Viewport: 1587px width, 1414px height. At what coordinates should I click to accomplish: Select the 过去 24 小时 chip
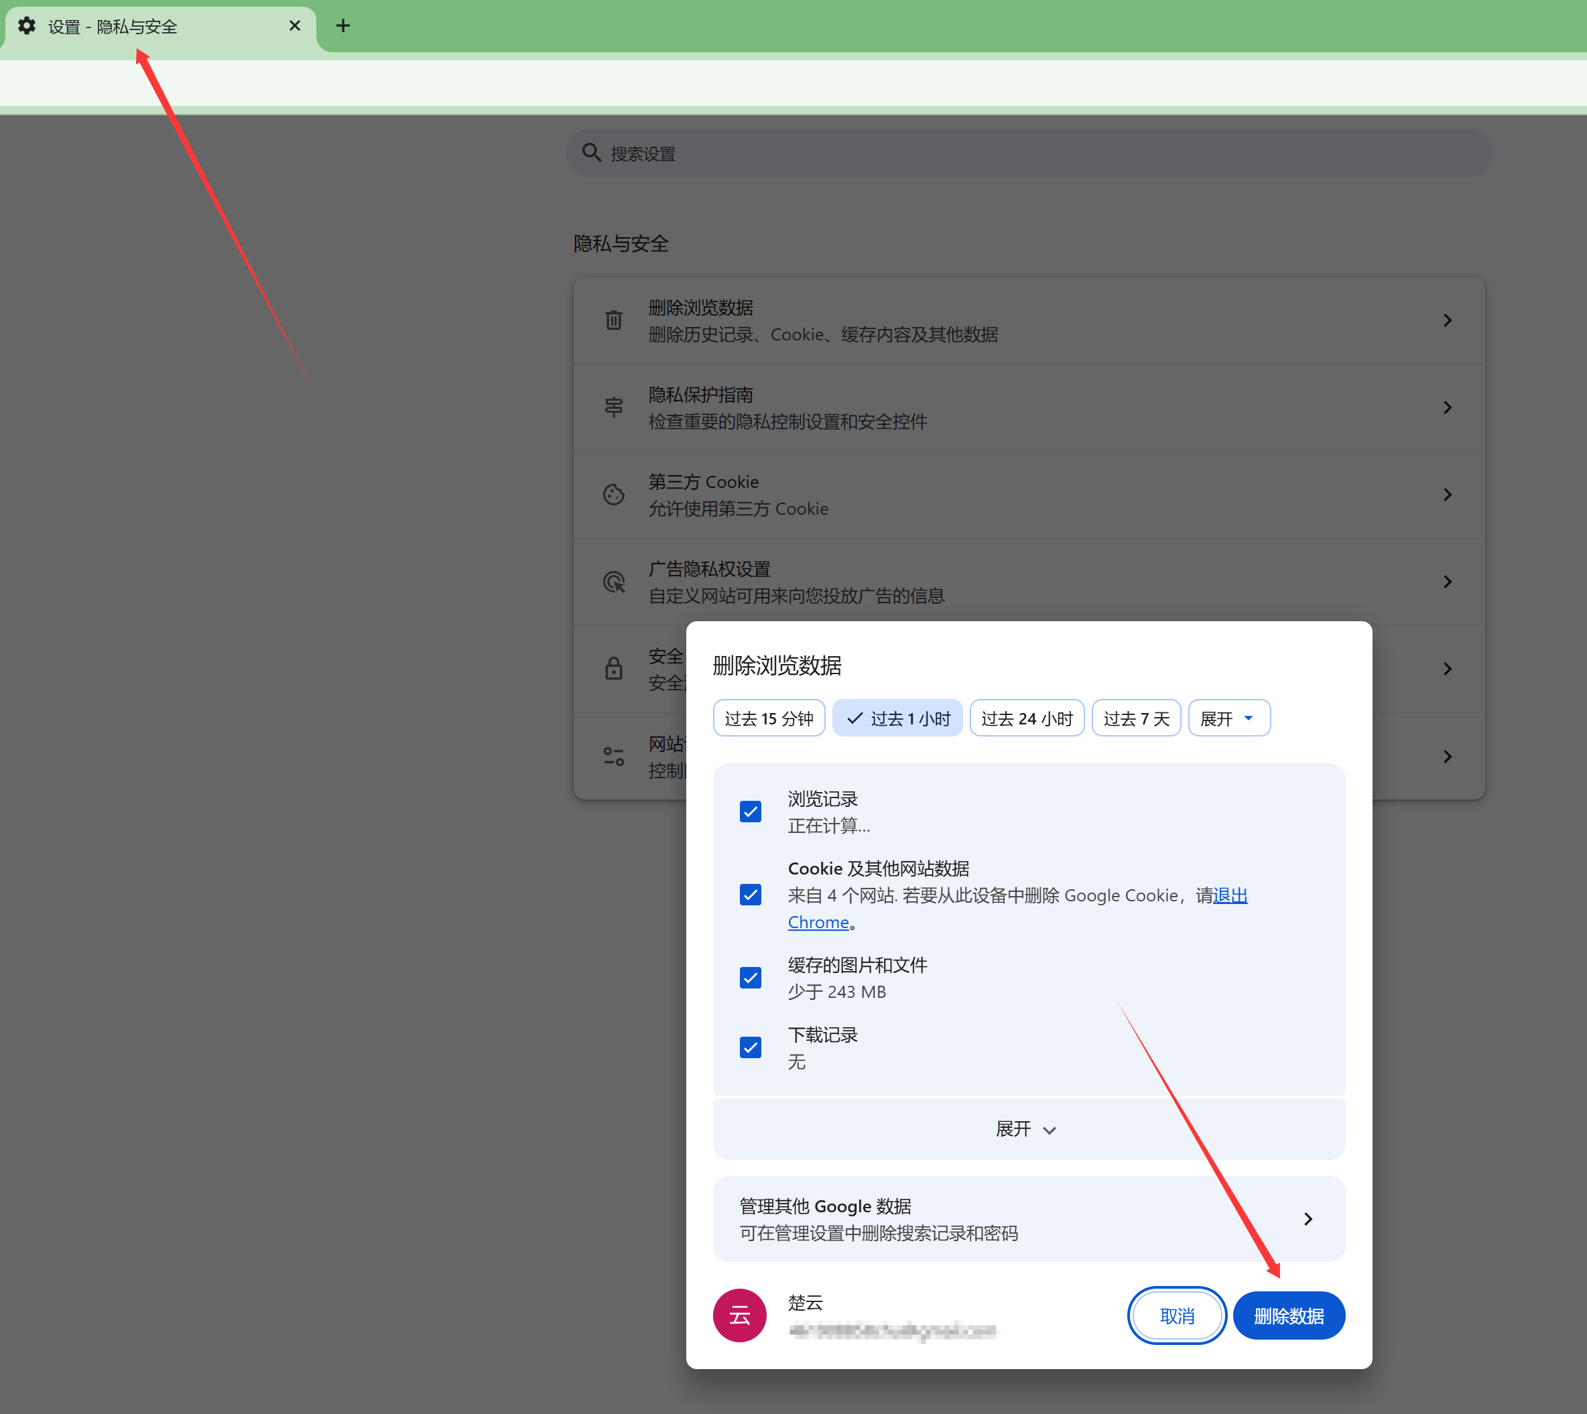[1026, 718]
